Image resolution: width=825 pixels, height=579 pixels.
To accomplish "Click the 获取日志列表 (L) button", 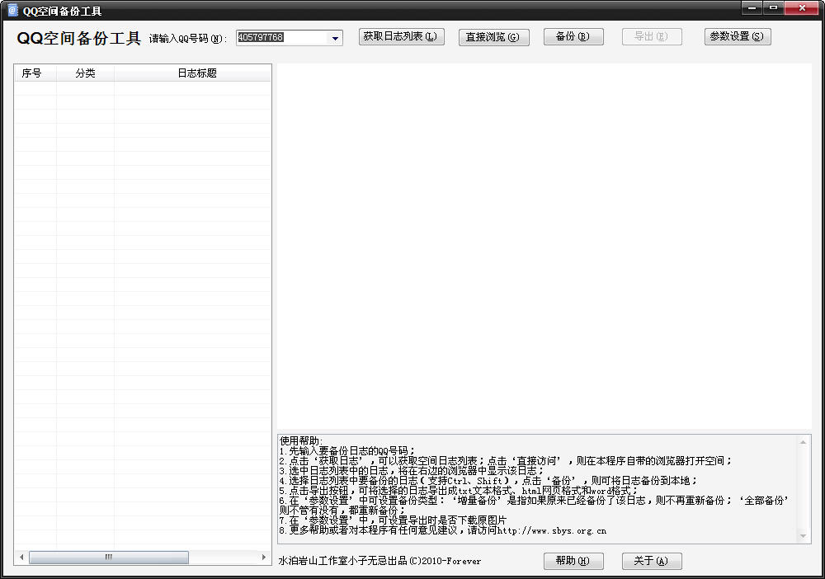I will click(x=402, y=36).
